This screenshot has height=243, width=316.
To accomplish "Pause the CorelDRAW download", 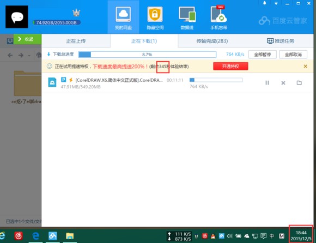I will pos(267,82).
